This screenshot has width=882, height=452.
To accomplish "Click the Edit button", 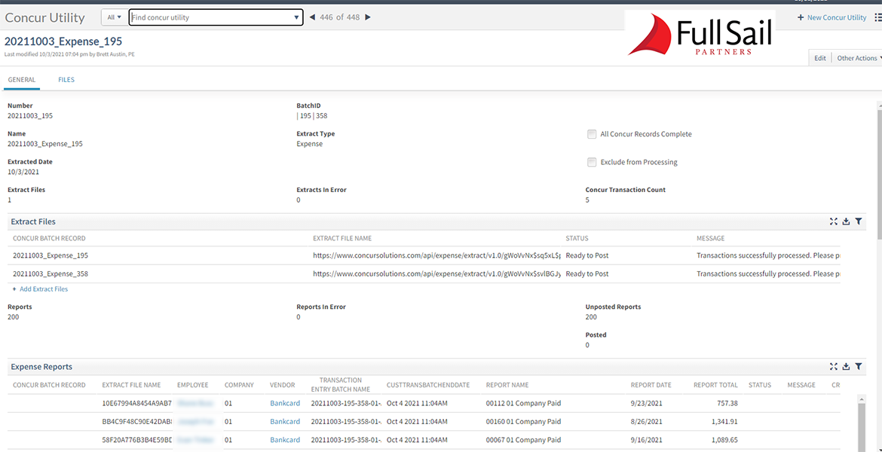I will click(x=820, y=58).
